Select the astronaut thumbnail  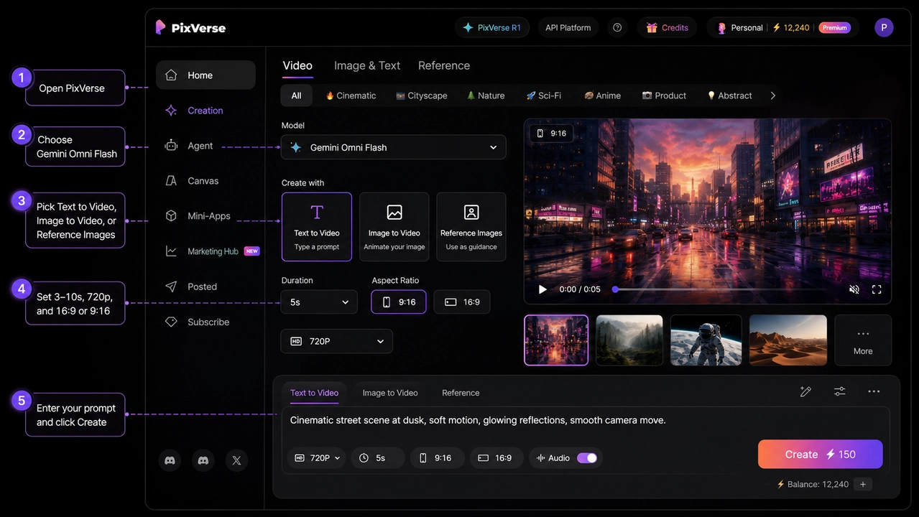tap(706, 340)
